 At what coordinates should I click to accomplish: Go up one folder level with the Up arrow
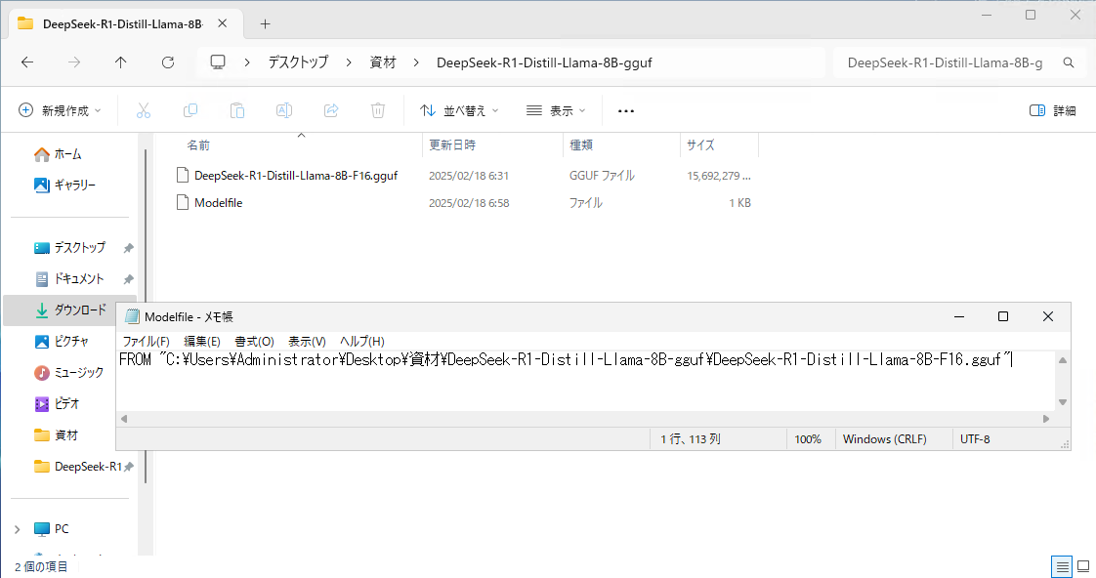coord(121,62)
